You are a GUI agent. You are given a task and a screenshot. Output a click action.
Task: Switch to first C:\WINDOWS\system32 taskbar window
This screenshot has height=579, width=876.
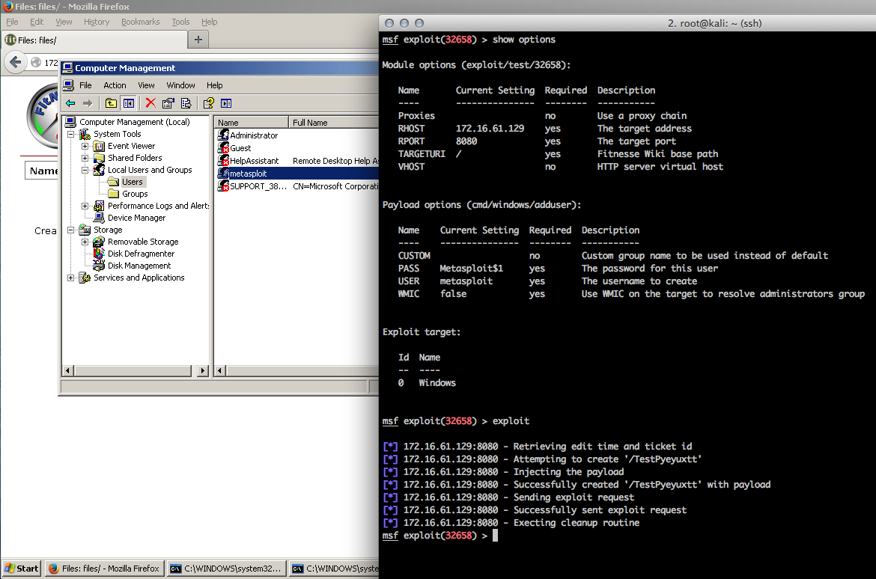pos(226,569)
